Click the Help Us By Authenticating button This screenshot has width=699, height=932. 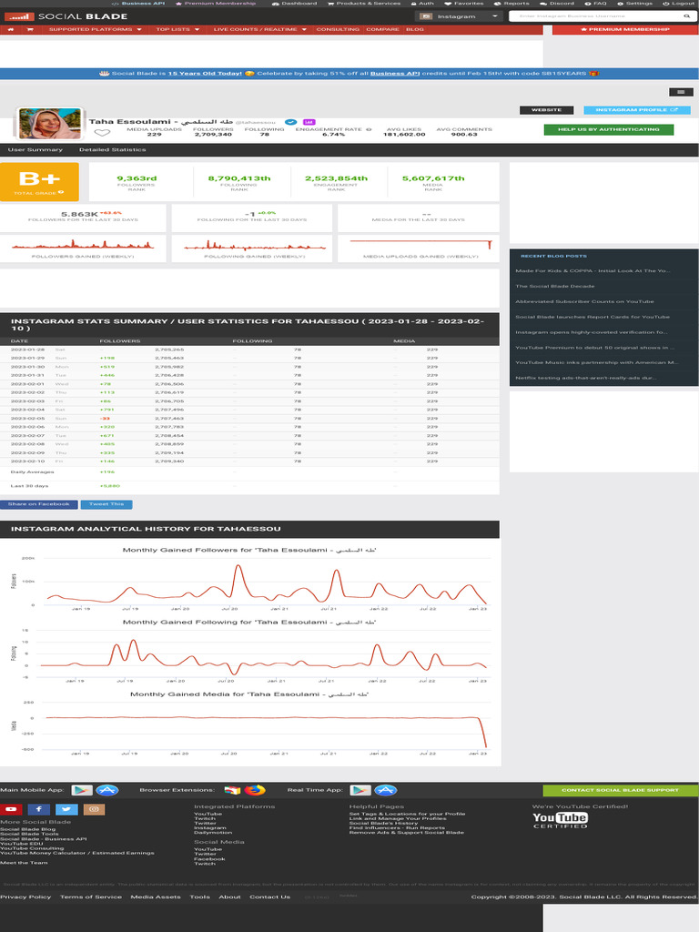coord(608,129)
